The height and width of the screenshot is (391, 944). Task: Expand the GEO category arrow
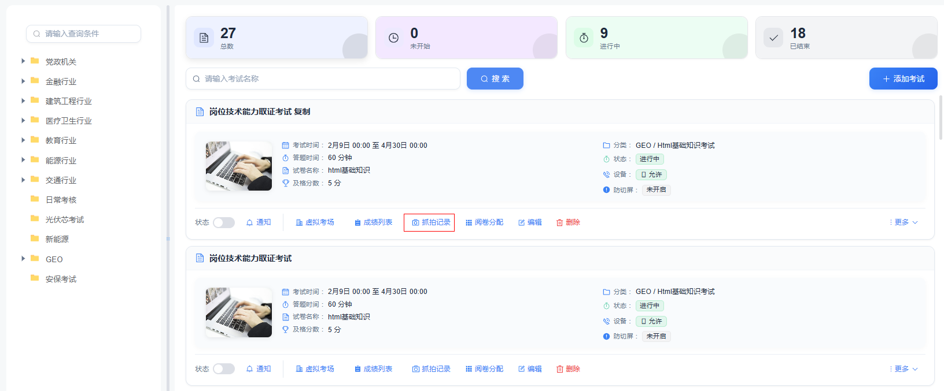(23, 259)
